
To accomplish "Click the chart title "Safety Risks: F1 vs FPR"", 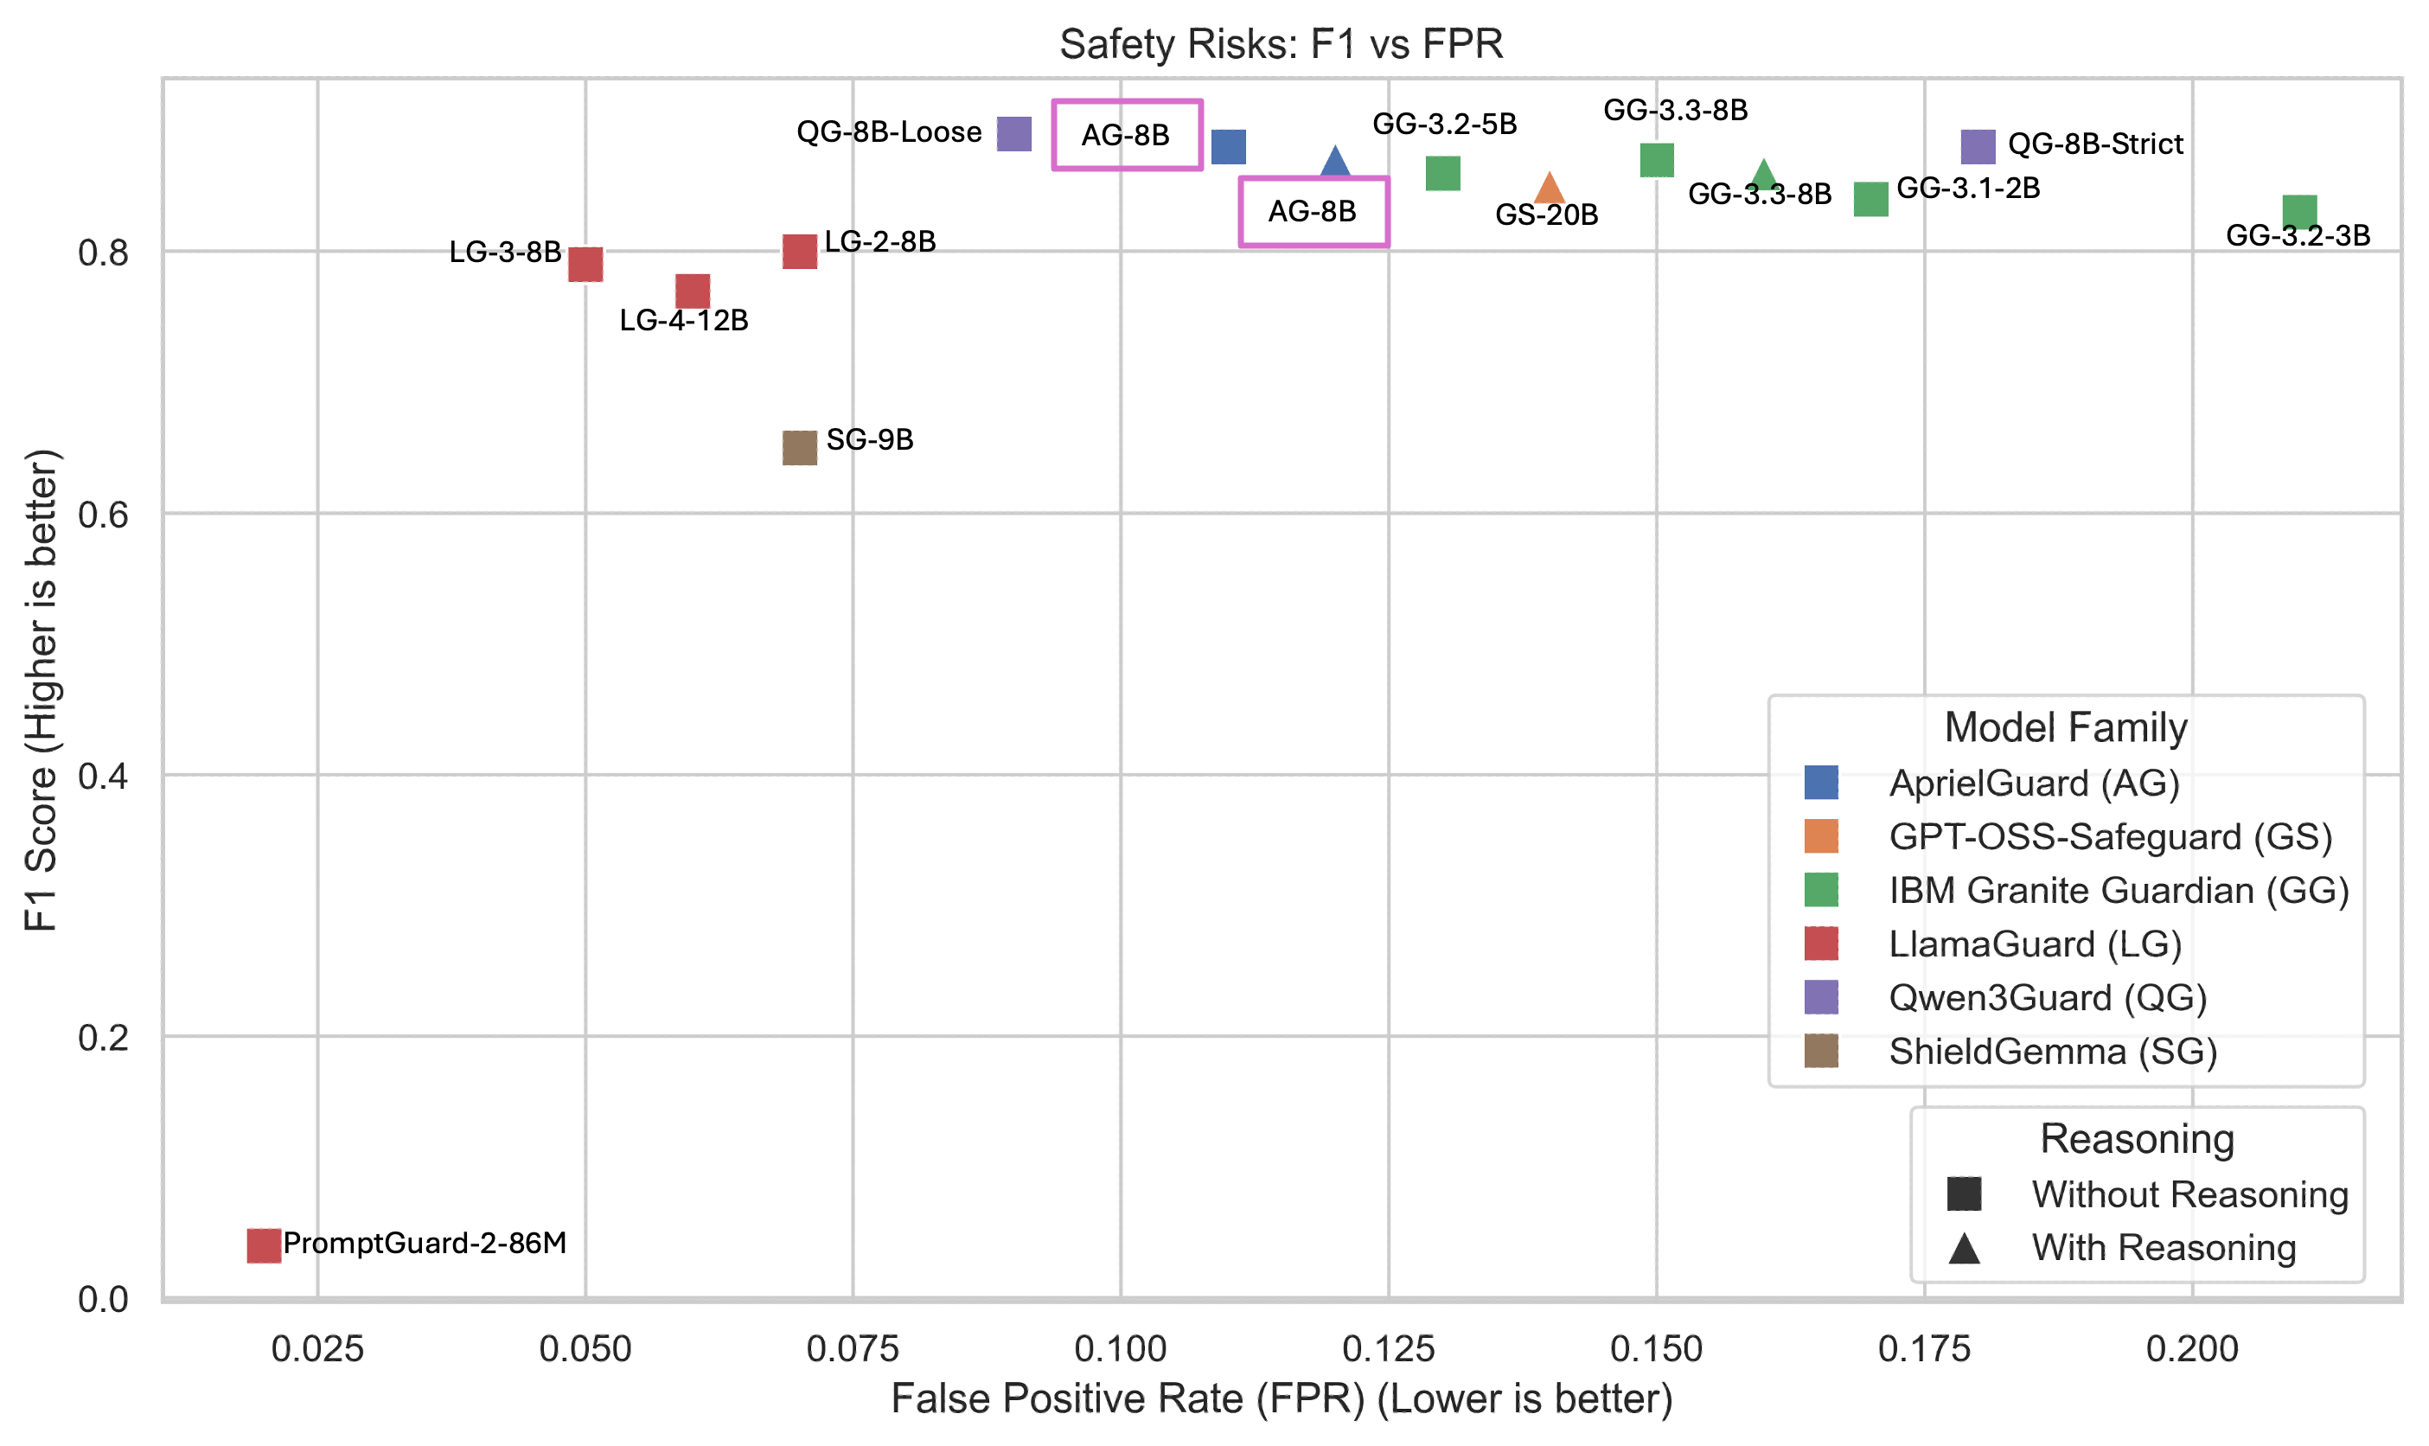I will coord(1282,44).
